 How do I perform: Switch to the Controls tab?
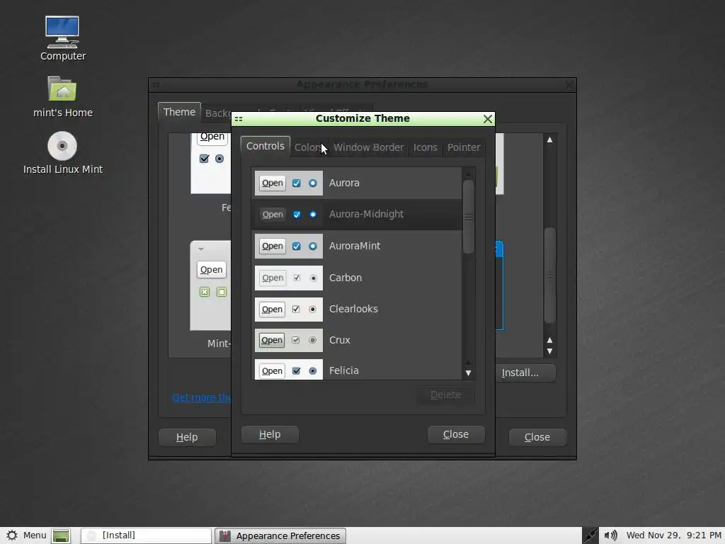[x=265, y=146]
